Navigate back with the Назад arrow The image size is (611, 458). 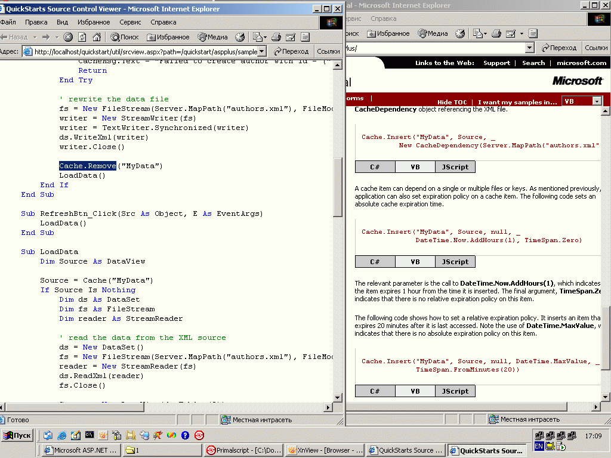pyautogui.click(x=11, y=36)
